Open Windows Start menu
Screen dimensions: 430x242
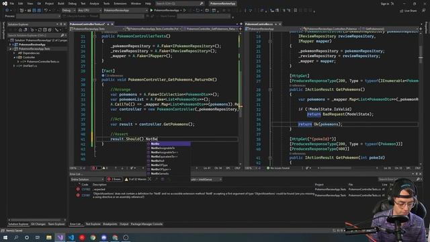5,237
